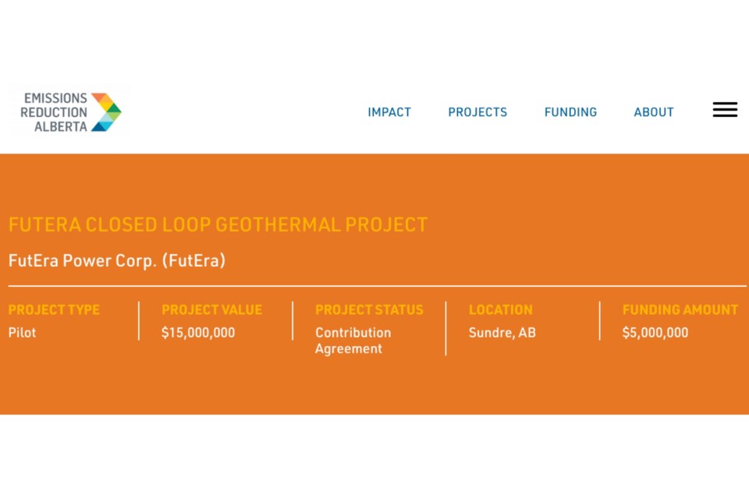The width and height of the screenshot is (749, 499).
Task: Go to the Projects menu item
Action: 477,112
